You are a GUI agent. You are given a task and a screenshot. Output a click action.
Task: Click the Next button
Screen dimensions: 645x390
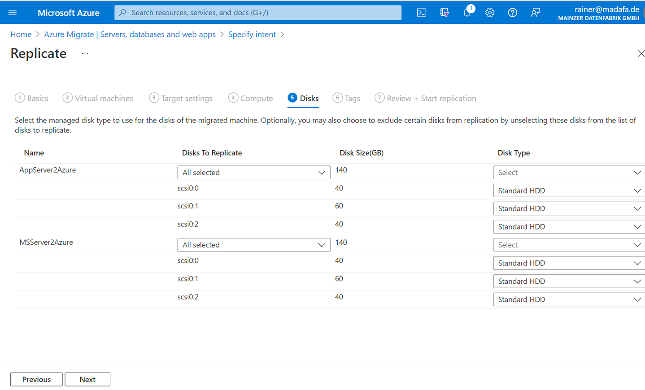[87, 379]
